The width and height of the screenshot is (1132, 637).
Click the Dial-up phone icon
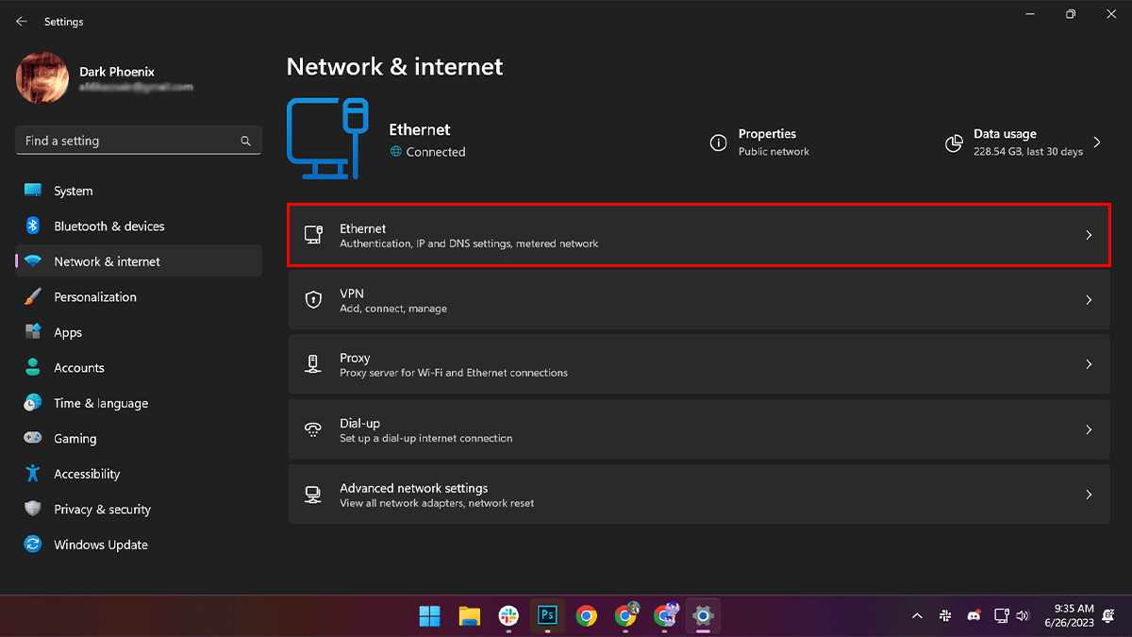313,428
